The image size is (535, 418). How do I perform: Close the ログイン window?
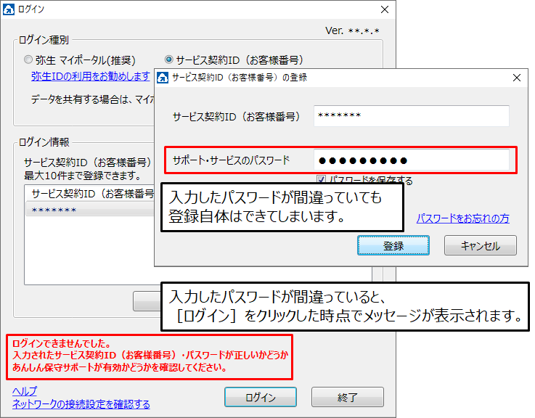[385, 9]
